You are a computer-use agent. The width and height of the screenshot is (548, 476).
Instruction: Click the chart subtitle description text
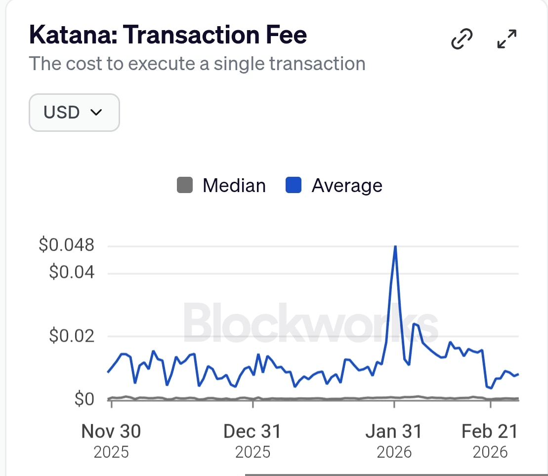(197, 64)
